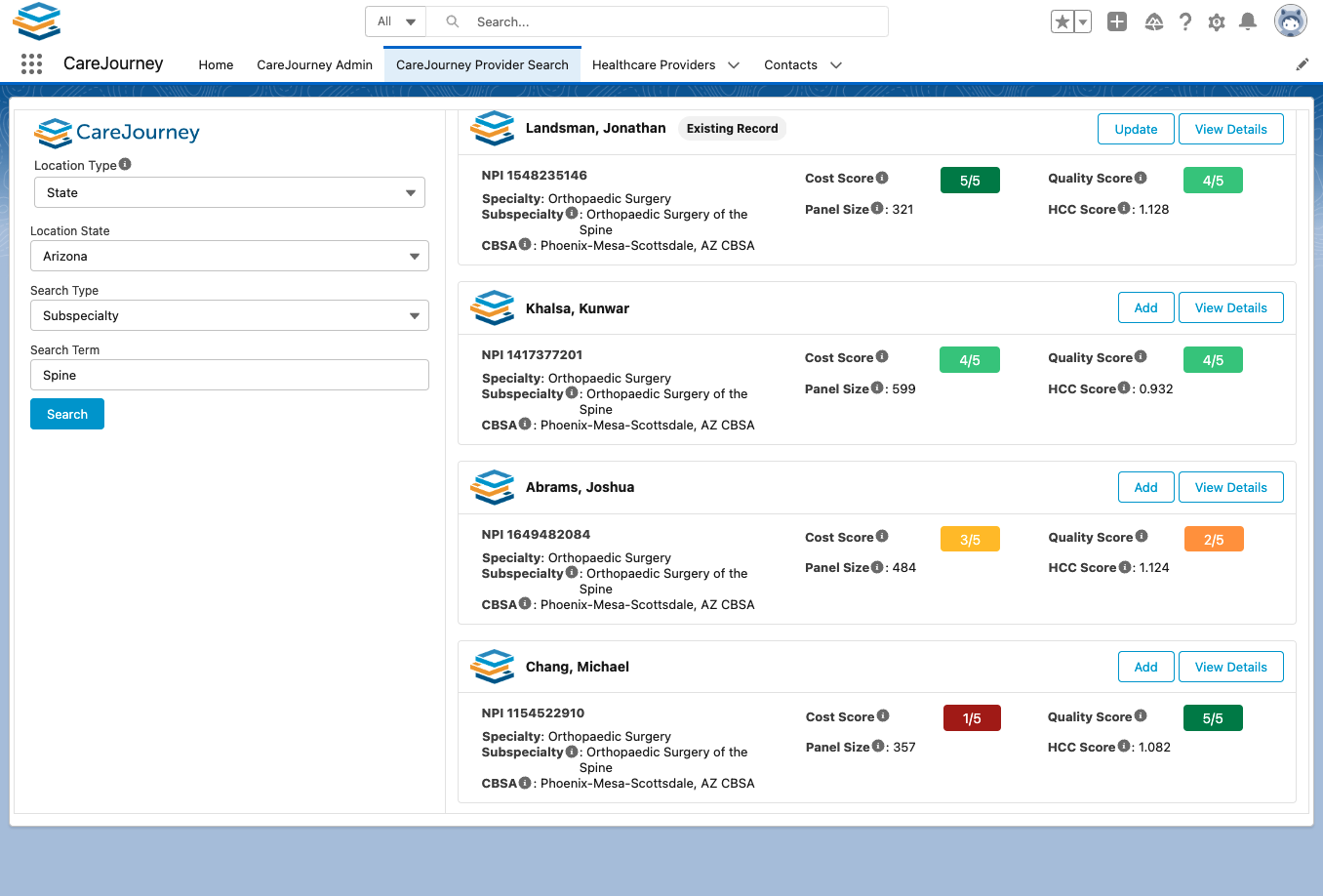Open the All search scope dropdown
This screenshot has height=896, width=1323.
396,21
